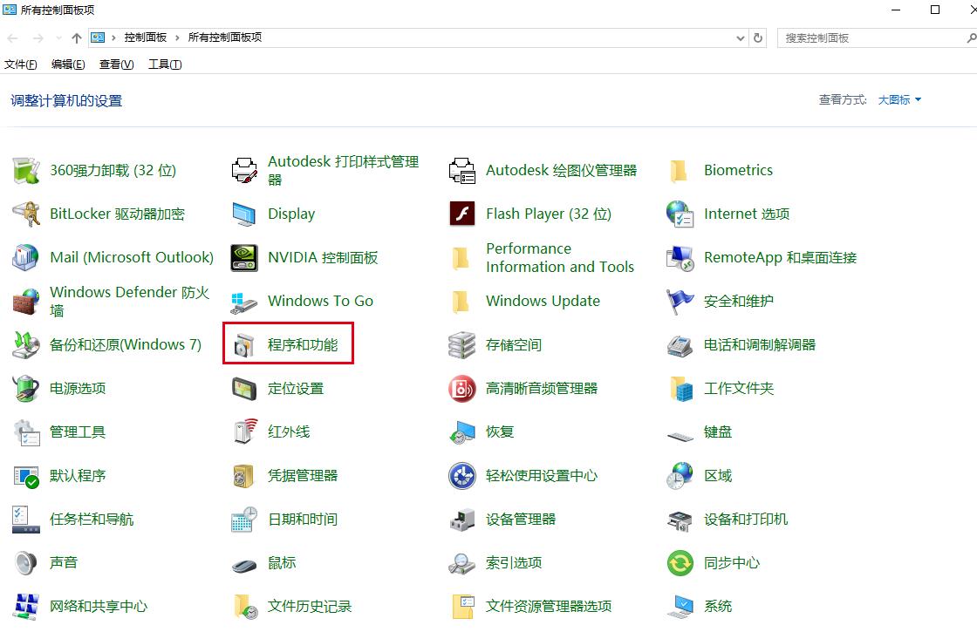Image resolution: width=977 pixels, height=632 pixels.
Task: Open the 默认程序 icon
Action: click(26, 476)
